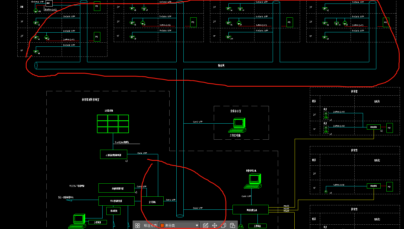Click the 弱电井3 column header
The height and width of the screenshot is (229, 404).
[377, 219]
